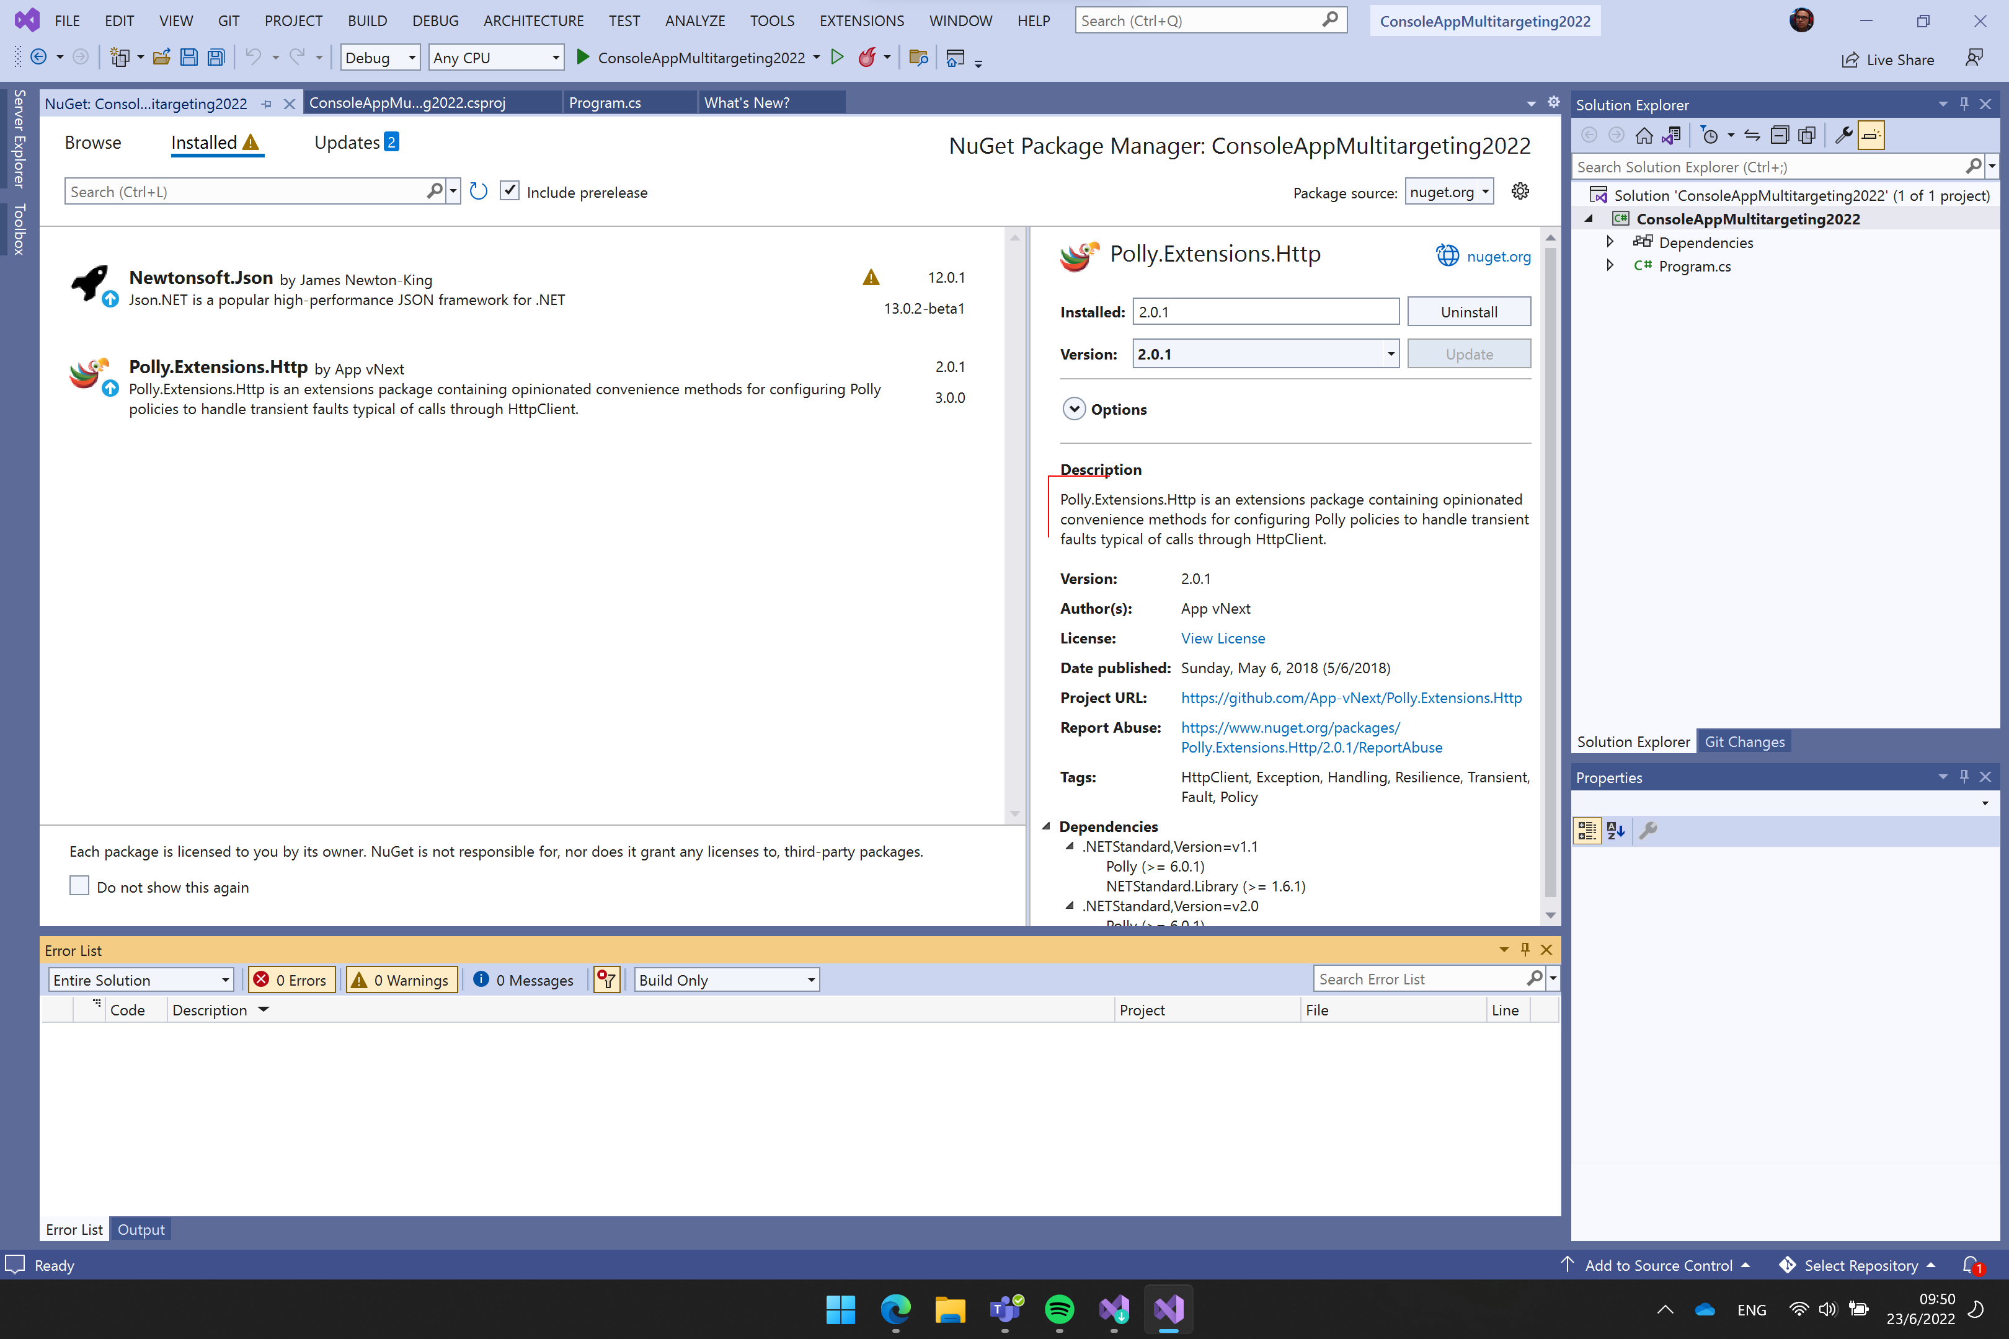Select the Home icon in Solution Explorer toolbar

(1644, 135)
